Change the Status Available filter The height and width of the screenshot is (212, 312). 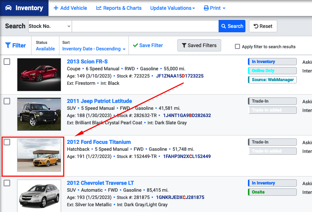(45, 49)
